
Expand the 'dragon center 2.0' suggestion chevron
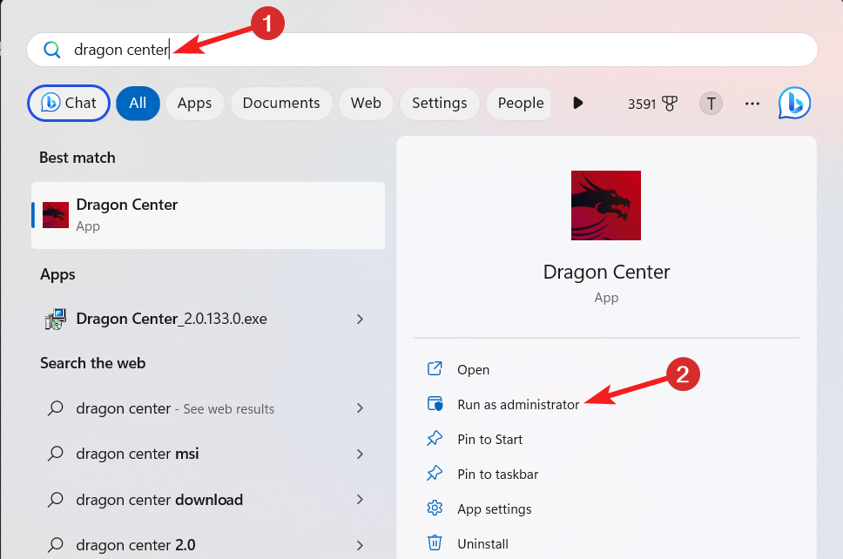pos(361,545)
